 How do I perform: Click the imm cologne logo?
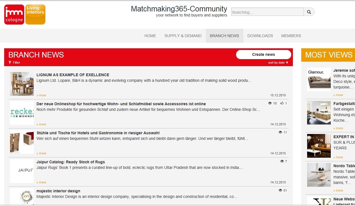(x=14, y=15)
